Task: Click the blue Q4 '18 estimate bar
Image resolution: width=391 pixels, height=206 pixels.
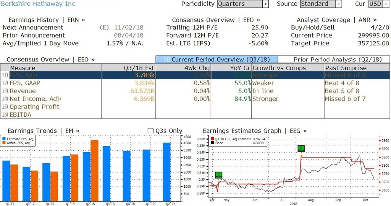Action: (127, 176)
